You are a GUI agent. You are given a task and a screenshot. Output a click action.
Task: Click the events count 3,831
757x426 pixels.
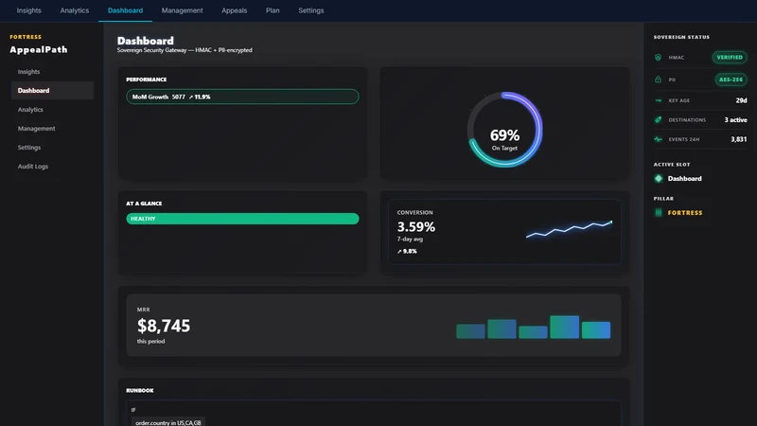[x=739, y=139]
